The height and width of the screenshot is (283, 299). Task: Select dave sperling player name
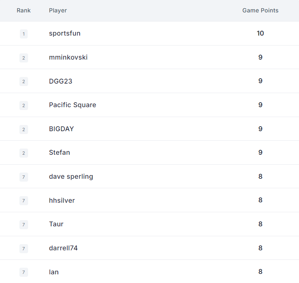[x=71, y=177]
